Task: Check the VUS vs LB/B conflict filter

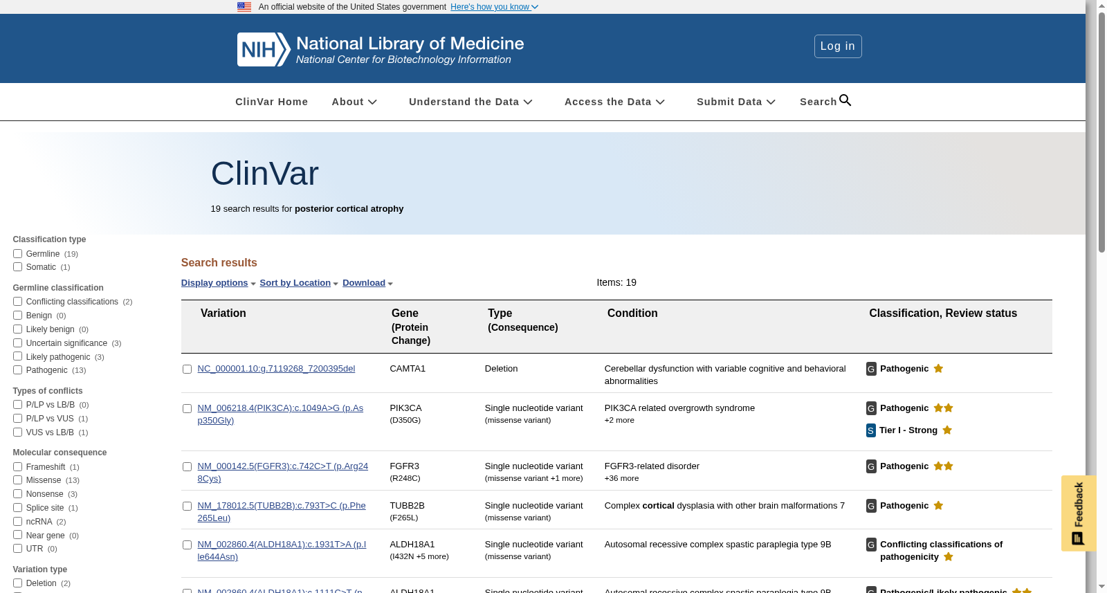Action: click(17, 432)
